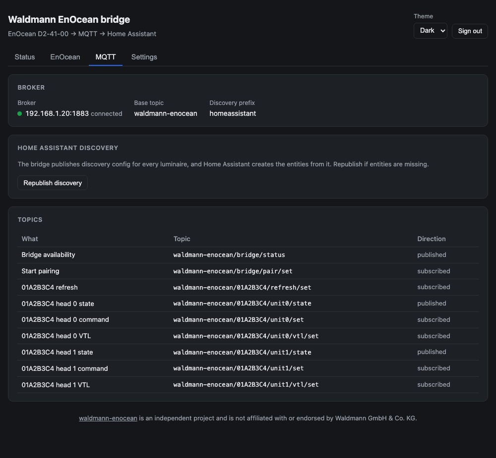Select topic waldmann-enocean/01A2B3C4/unit1/state
The height and width of the screenshot is (458, 496).
coord(243,352)
